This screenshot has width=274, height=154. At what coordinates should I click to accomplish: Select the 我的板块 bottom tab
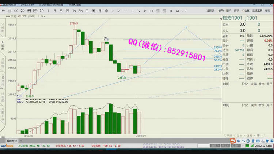pos(12,140)
